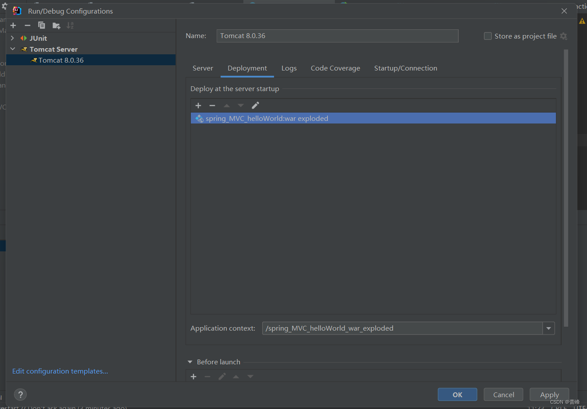This screenshot has width=587, height=409.
Task: Open Edit configuration templates link
Action: (60, 371)
